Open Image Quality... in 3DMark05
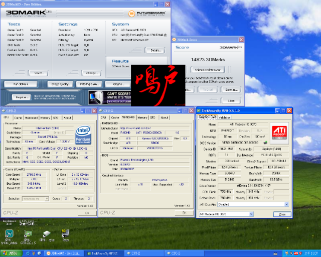This screenshot has height=257, width=321. (x=60, y=84)
